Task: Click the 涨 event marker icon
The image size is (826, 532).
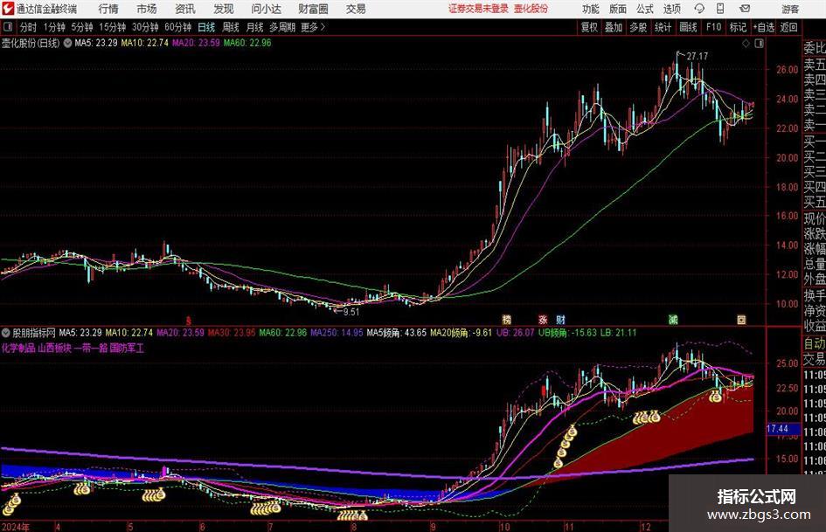Action: pos(543,319)
